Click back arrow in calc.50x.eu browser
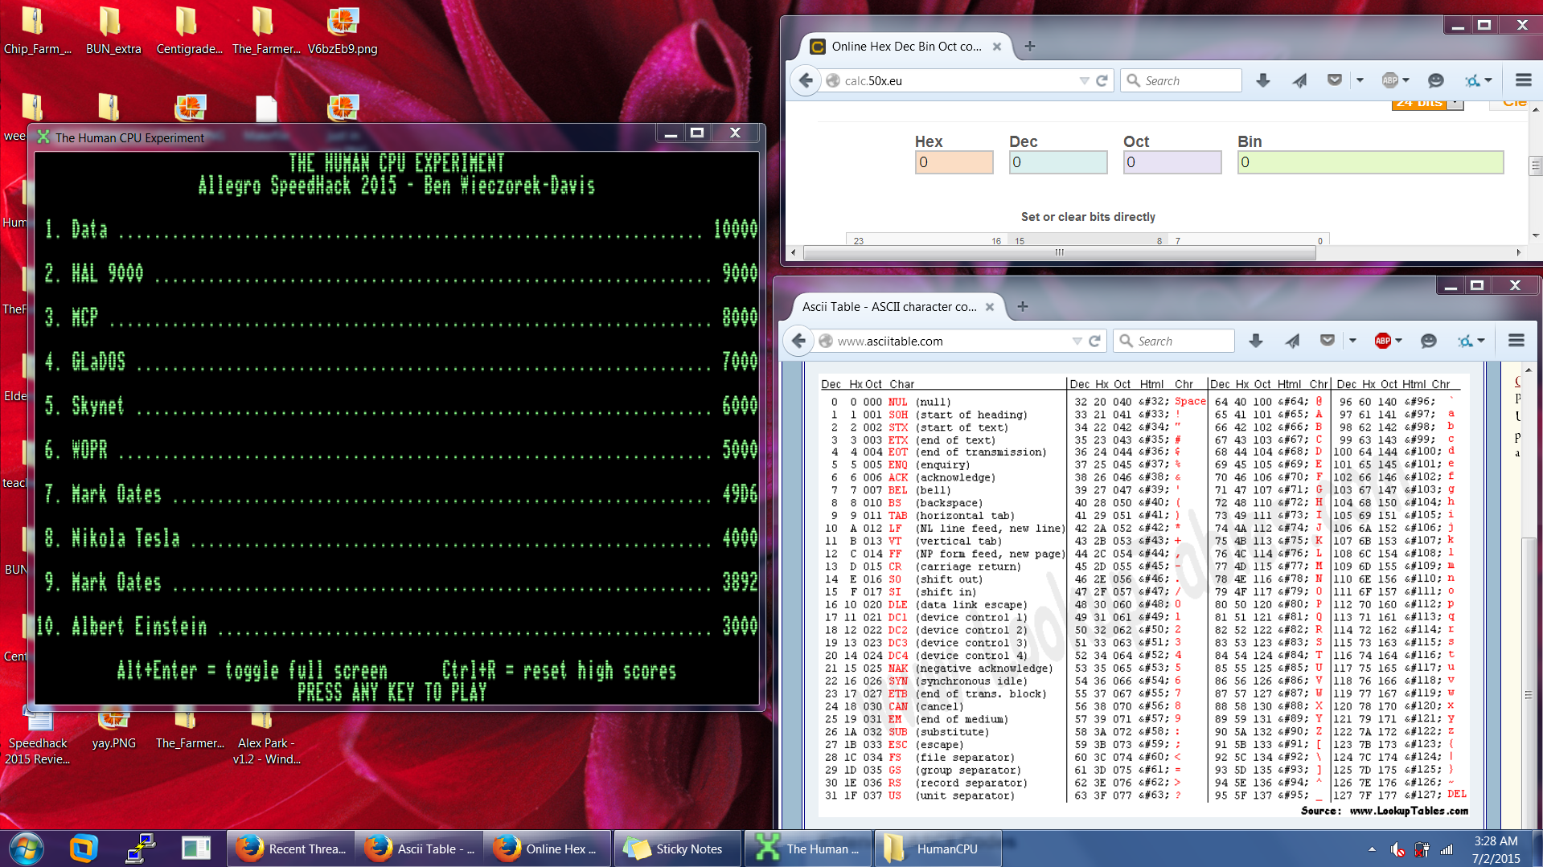This screenshot has width=1543, height=867. pos(806,80)
